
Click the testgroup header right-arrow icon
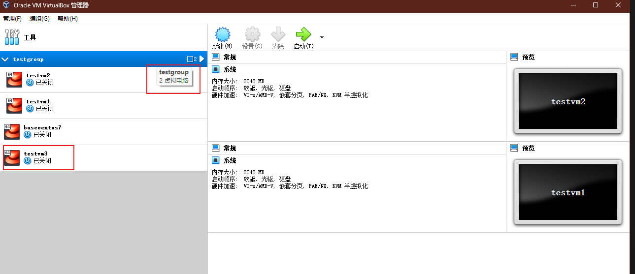click(x=201, y=59)
